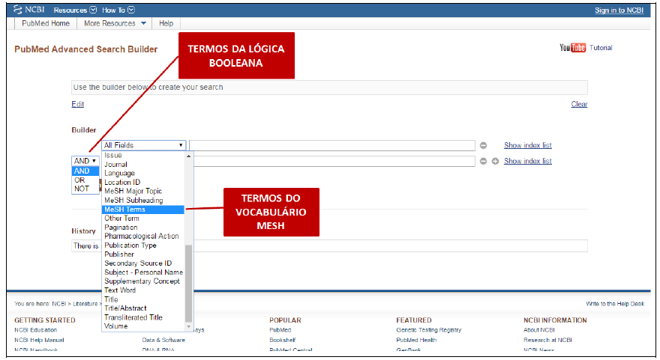Open About NCBI footer link

pyautogui.click(x=539, y=330)
